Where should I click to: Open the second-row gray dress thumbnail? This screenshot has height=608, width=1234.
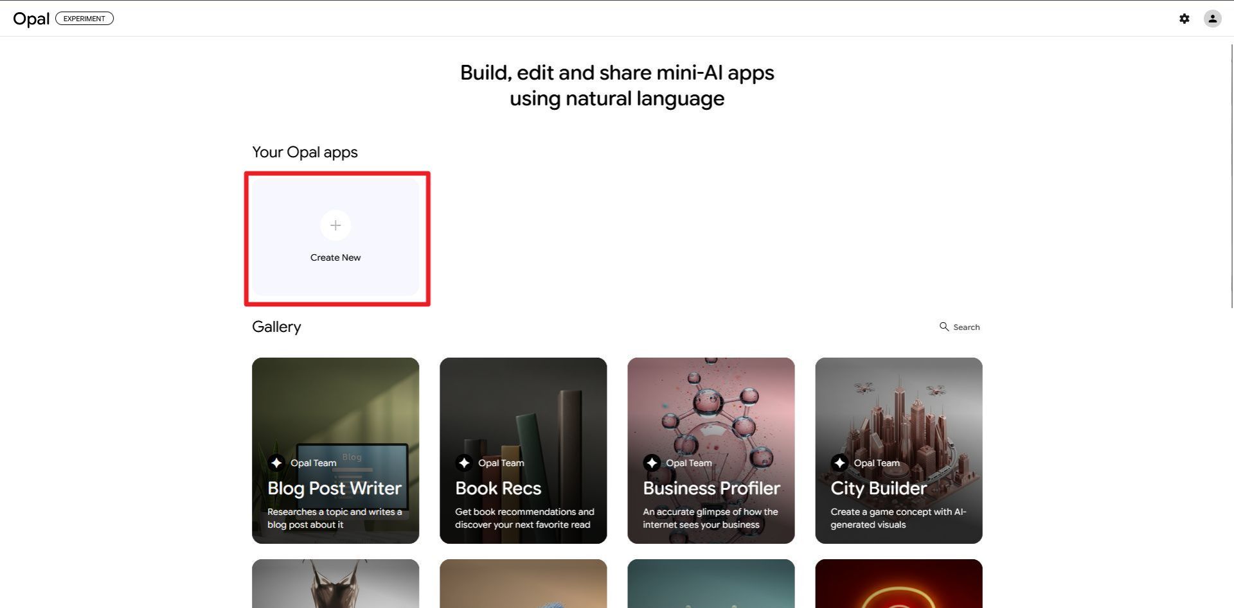335,583
